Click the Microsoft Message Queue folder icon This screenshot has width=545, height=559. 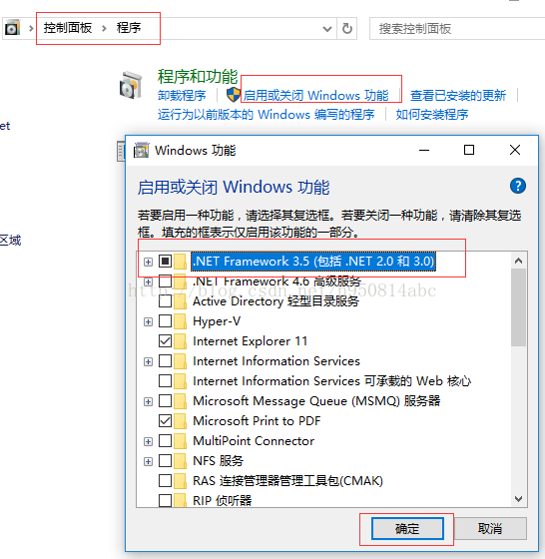181,401
